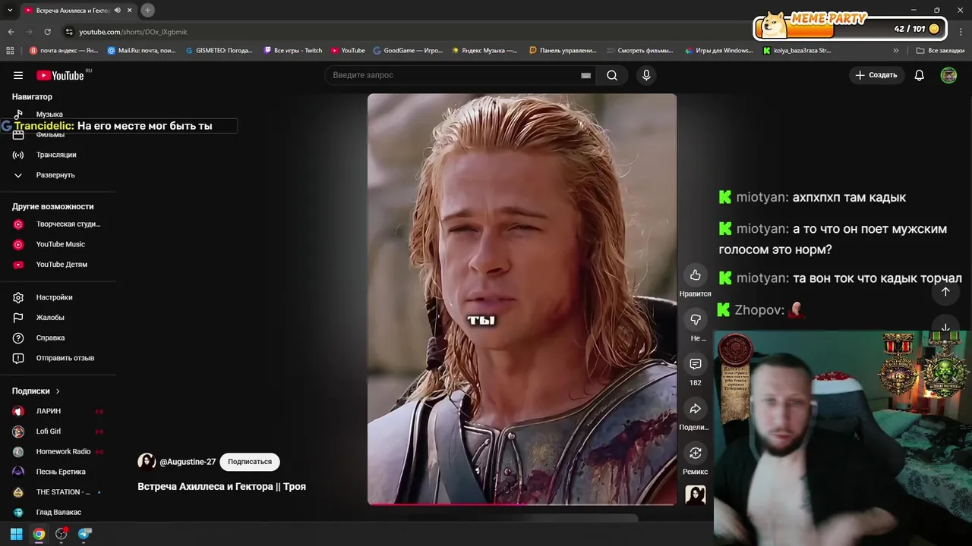Click the Chrome back arrow
972x546 pixels.
click(11, 32)
